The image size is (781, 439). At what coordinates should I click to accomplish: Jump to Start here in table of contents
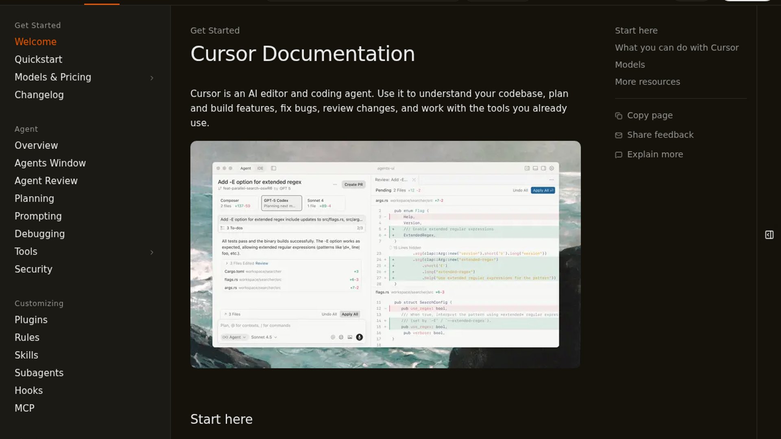[636, 30]
